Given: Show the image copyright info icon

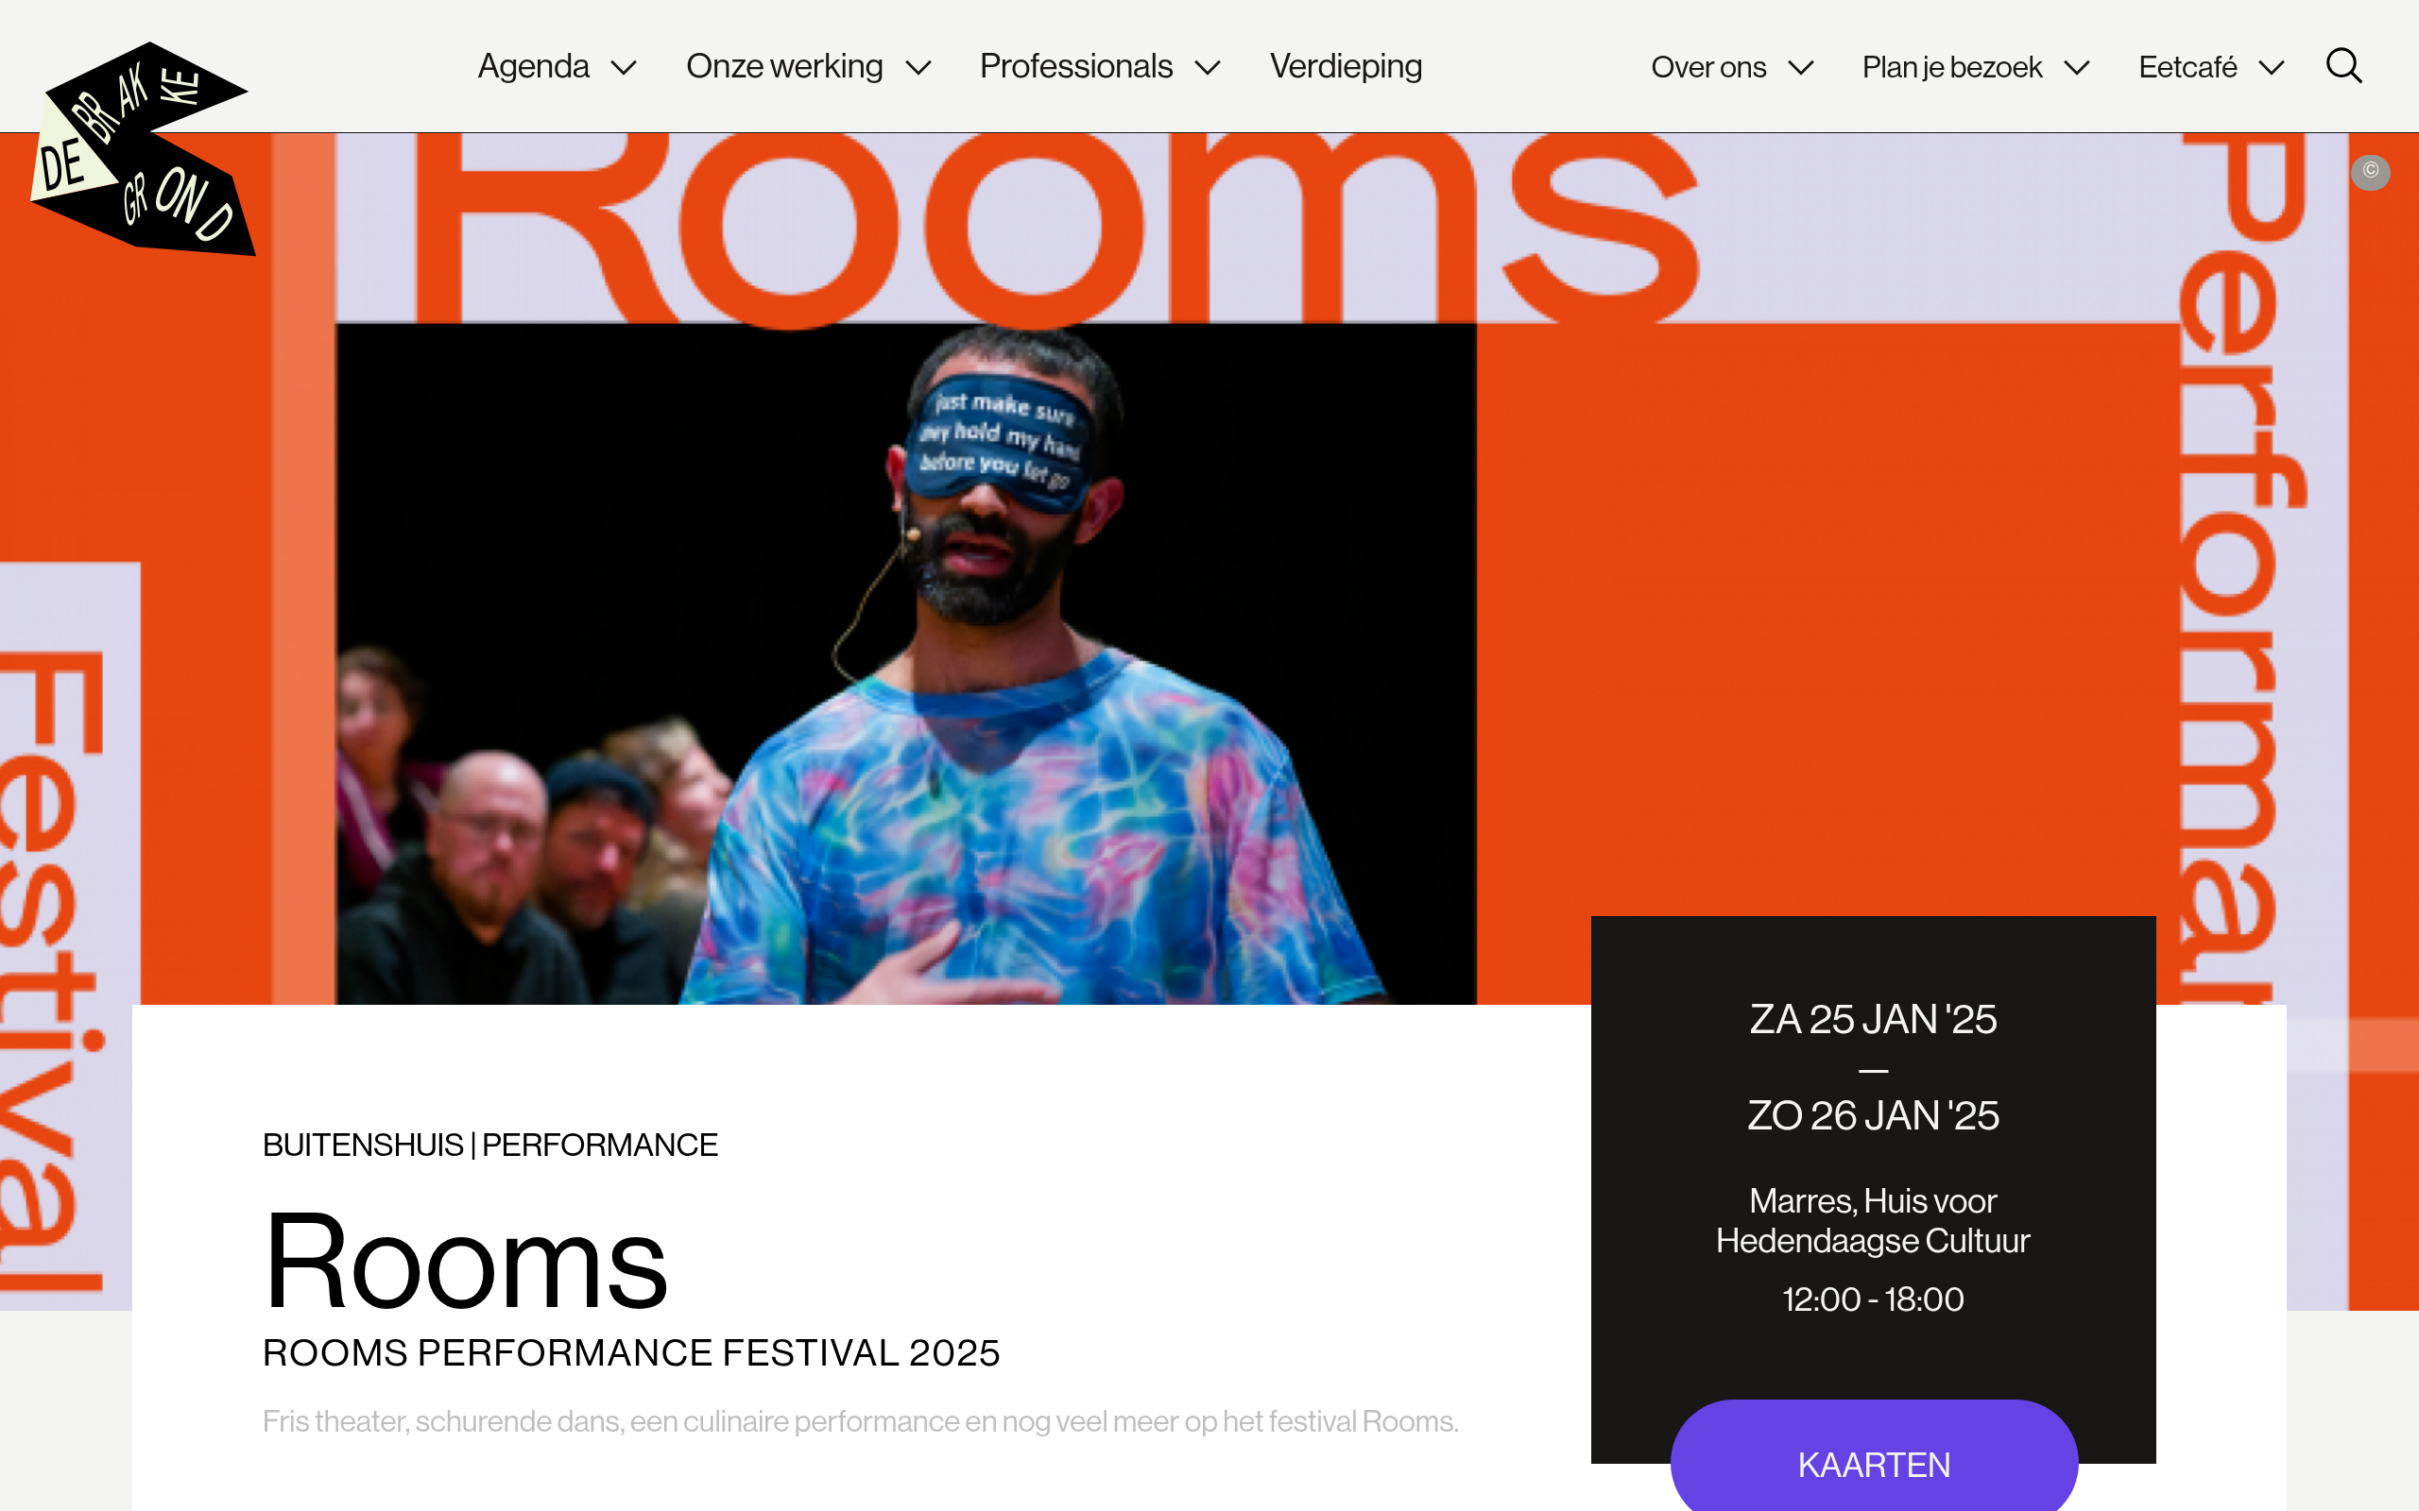Looking at the screenshot, I should pyautogui.click(x=2370, y=172).
